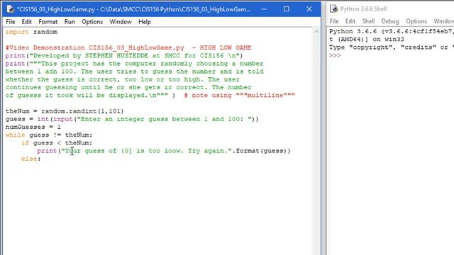This screenshot has height=255, width=454.
Task: Open the Window menu in the editor
Action: point(121,22)
